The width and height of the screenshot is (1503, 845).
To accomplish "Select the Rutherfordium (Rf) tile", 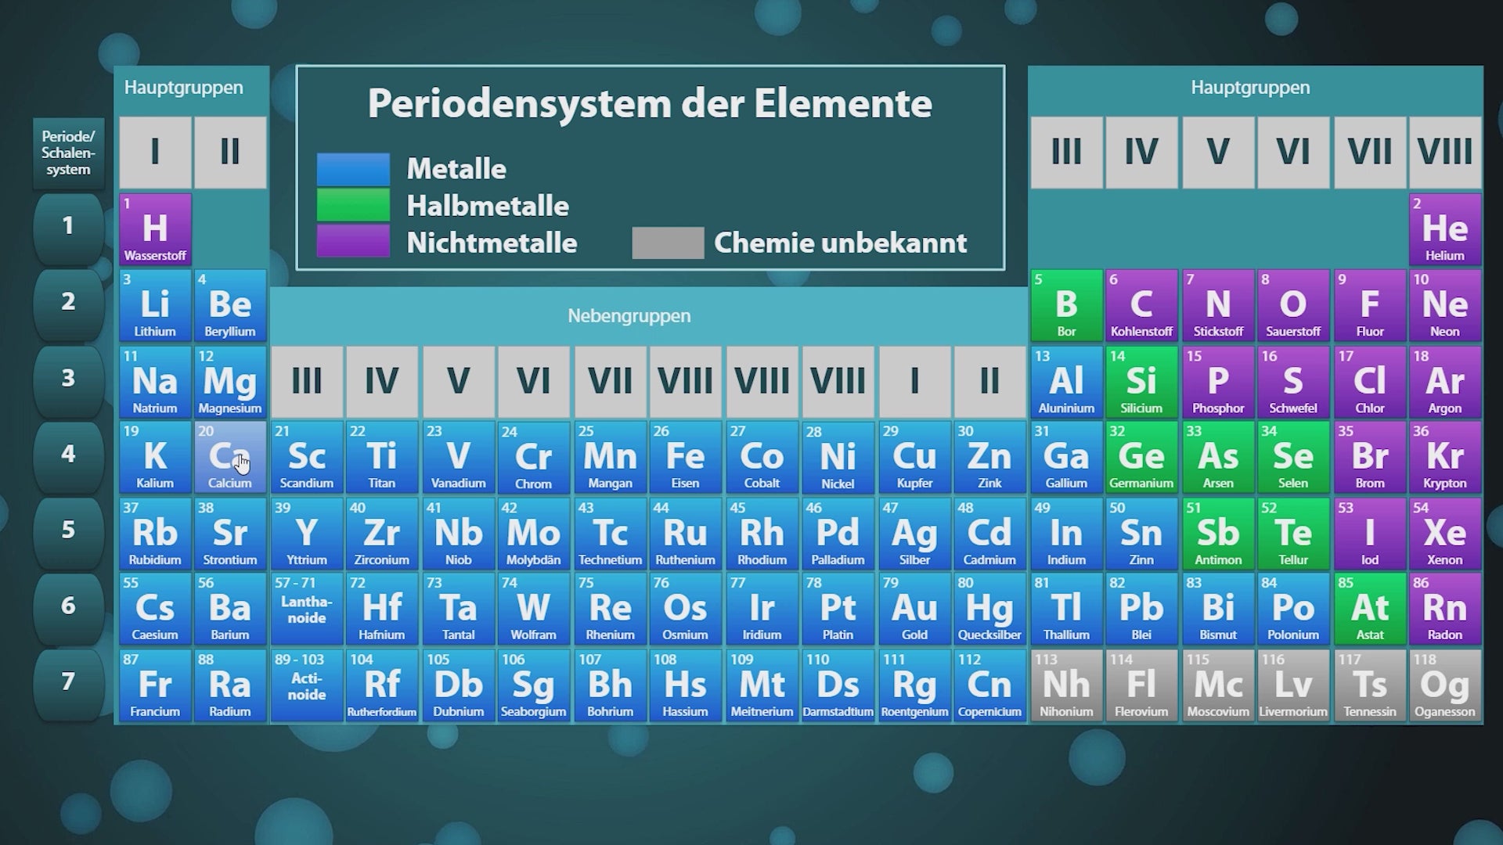I will 382,686.
